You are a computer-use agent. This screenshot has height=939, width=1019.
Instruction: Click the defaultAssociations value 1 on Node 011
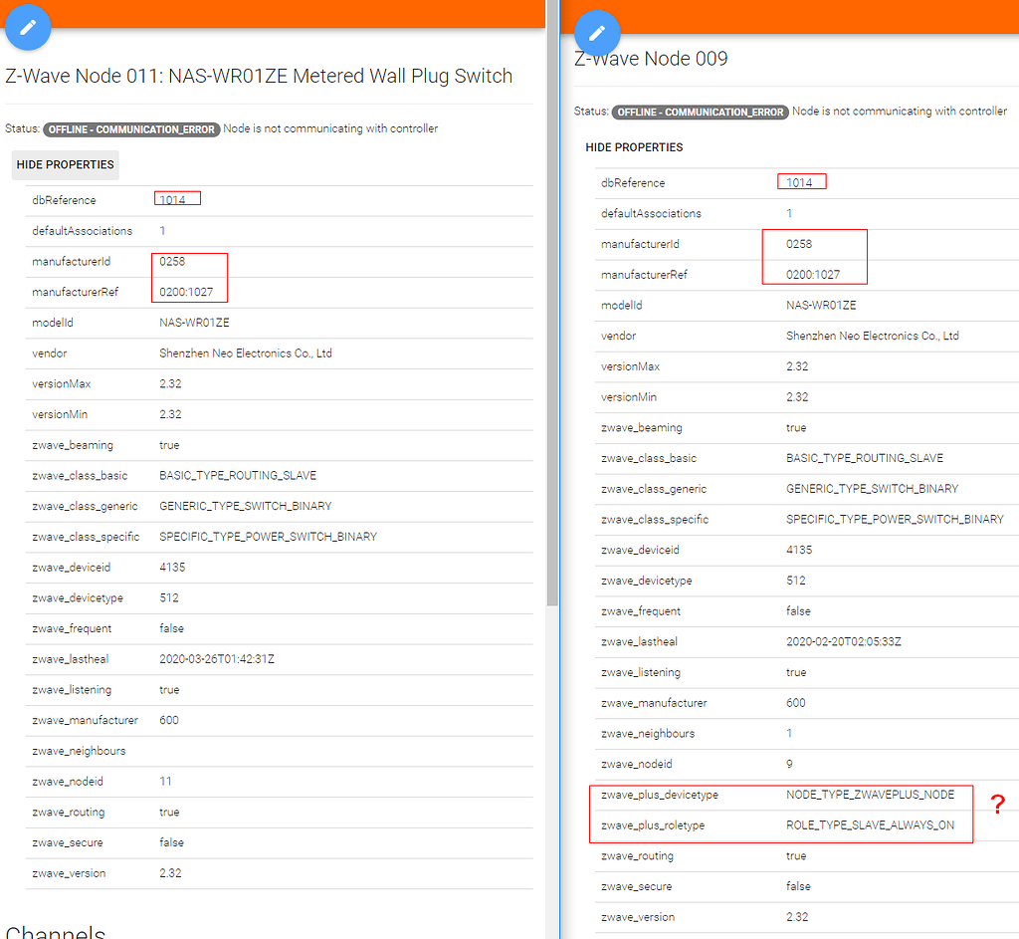[161, 230]
